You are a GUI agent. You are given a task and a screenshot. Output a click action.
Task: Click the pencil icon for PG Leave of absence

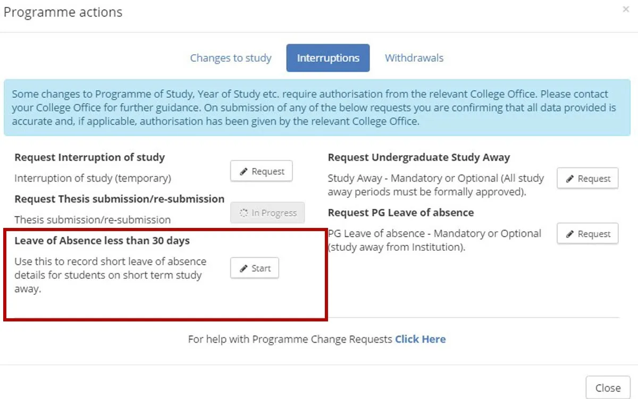[x=570, y=234]
